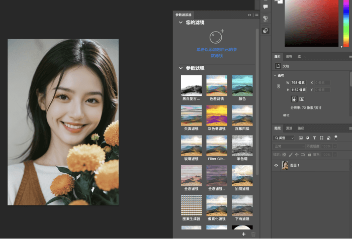This screenshot has height=239, width=352.
Task: Open the Properties panel menu icon
Action: coord(350,57)
